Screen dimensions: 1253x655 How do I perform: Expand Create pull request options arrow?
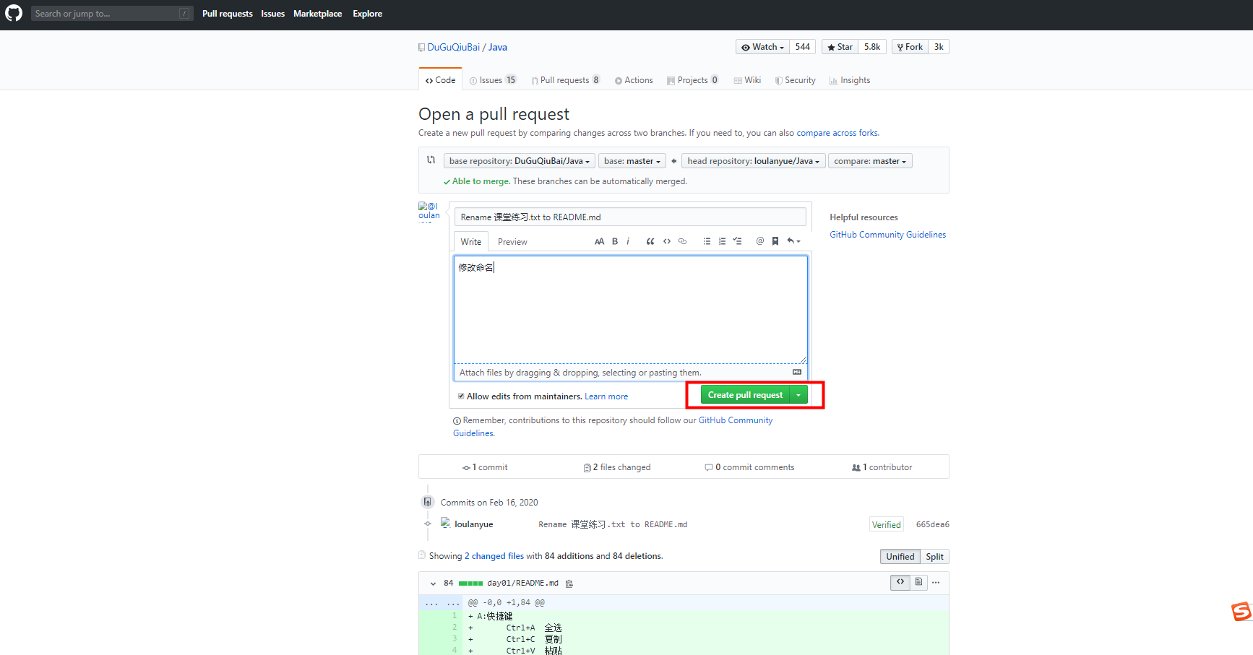tap(798, 395)
